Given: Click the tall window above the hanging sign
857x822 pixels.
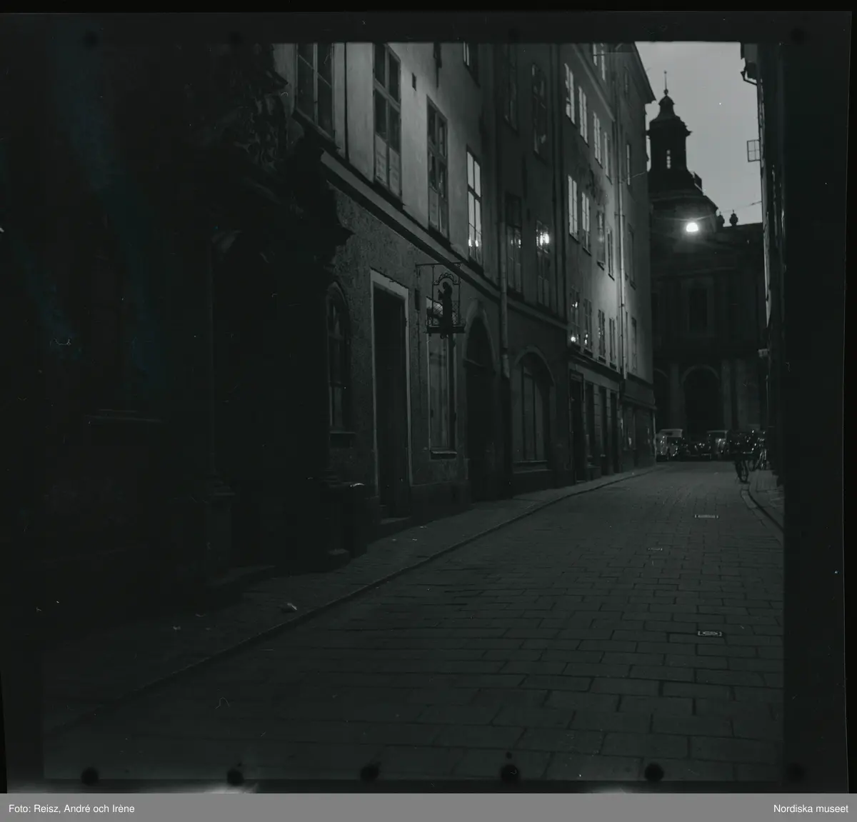Looking at the screenshot, I should click(x=437, y=168).
